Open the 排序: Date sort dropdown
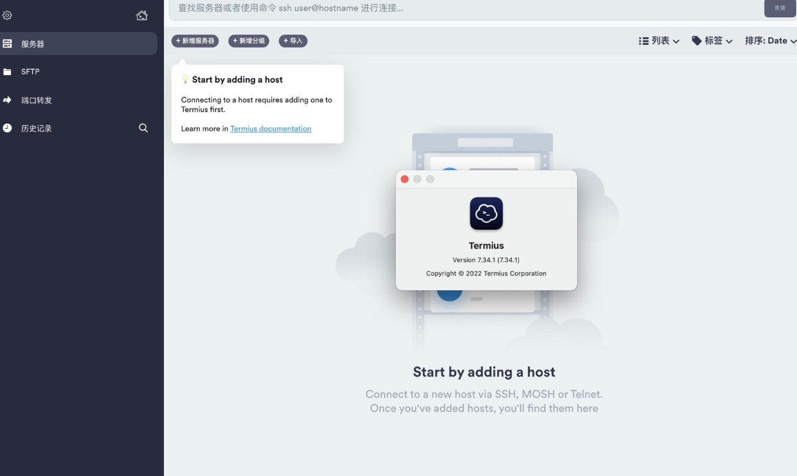 tap(771, 41)
